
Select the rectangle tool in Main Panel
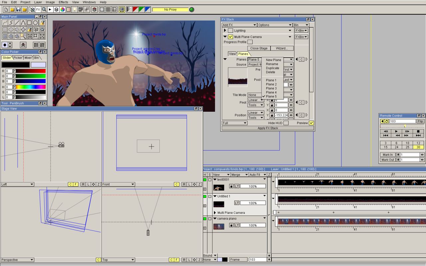pyautogui.click(x=29, y=23)
